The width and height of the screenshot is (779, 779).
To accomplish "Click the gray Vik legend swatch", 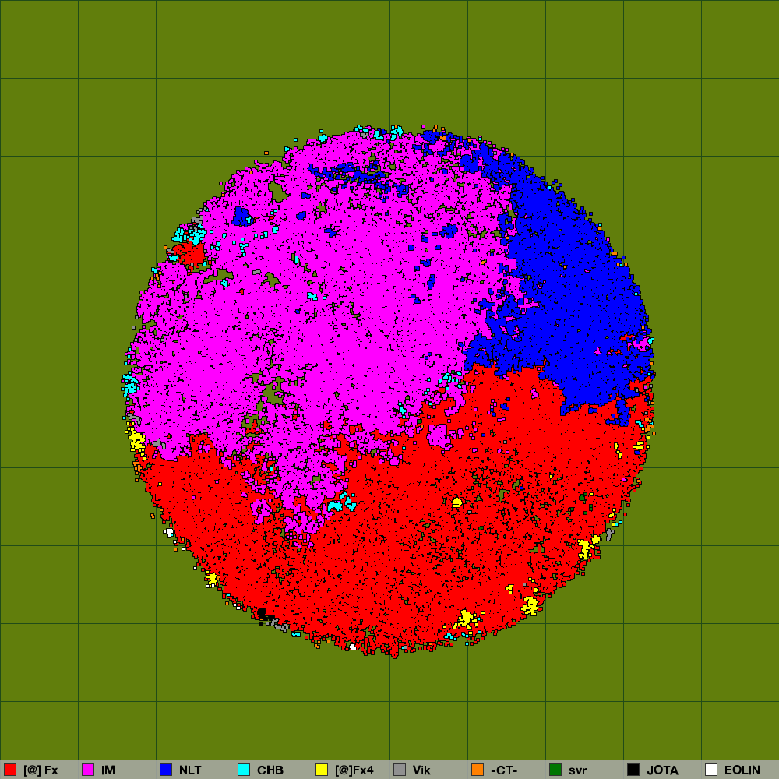I will coord(400,770).
